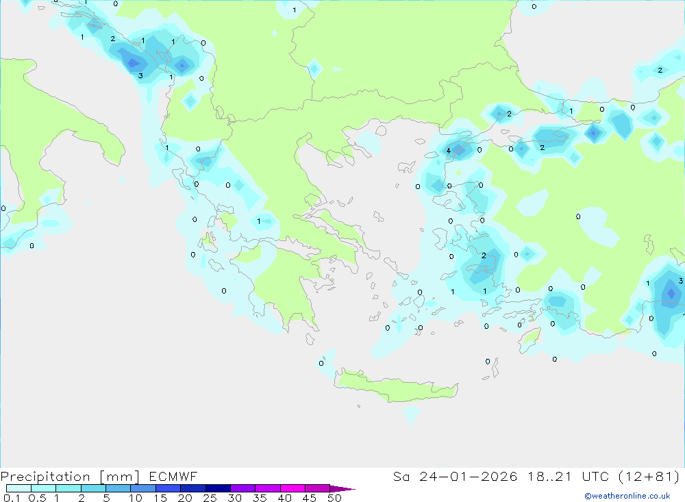Click the 'ECMWF' model label

[x=173, y=476]
